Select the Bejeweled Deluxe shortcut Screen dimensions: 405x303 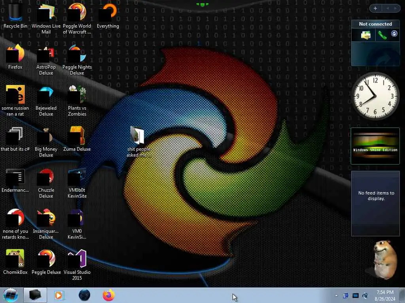coord(46,101)
